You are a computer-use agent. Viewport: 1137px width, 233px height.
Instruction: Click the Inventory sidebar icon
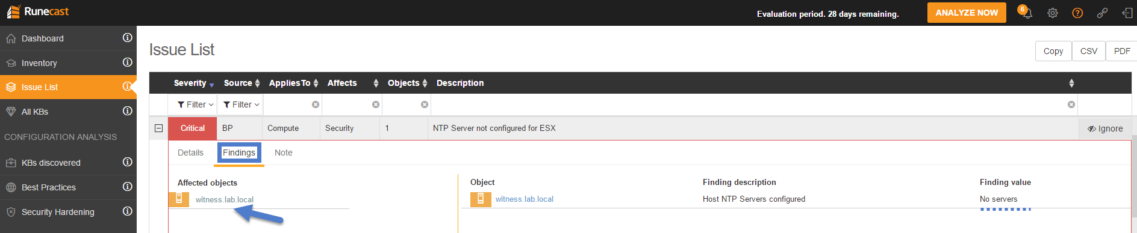(11, 63)
